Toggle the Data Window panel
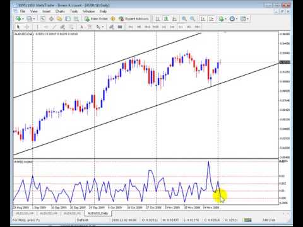303x227 pixels. 51,19
